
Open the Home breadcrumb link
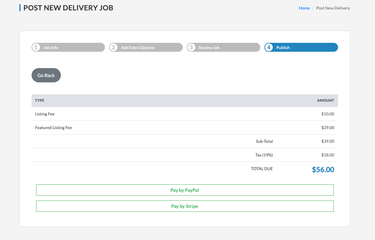pyautogui.click(x=304, y=8)
